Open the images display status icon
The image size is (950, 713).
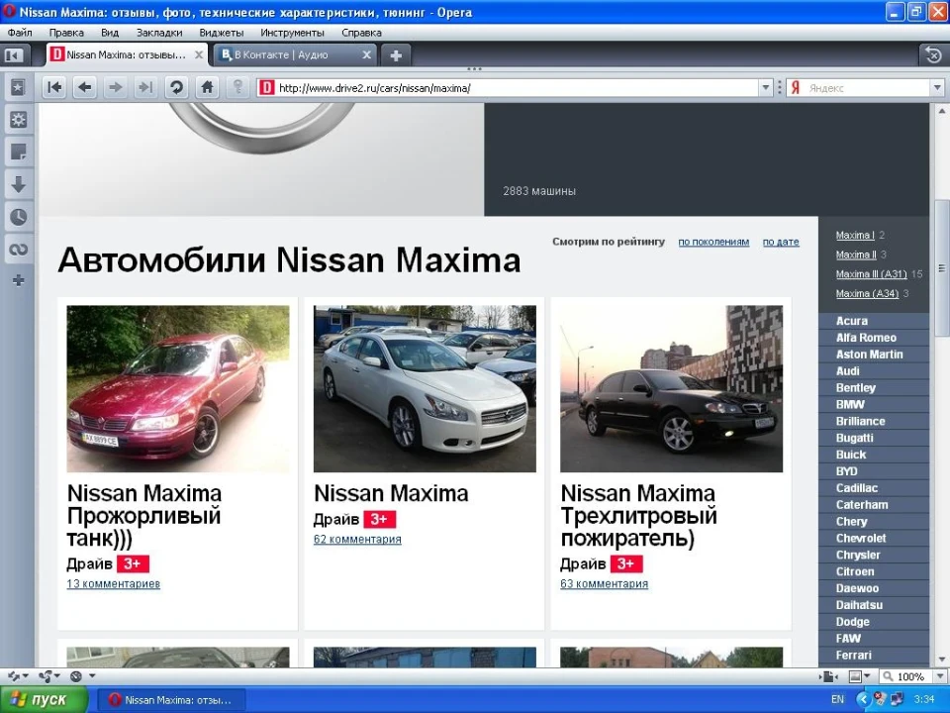tap(855, 676)
